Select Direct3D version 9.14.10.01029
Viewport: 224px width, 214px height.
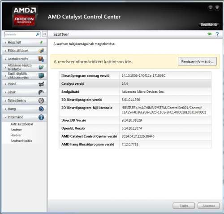coord(132,120)
